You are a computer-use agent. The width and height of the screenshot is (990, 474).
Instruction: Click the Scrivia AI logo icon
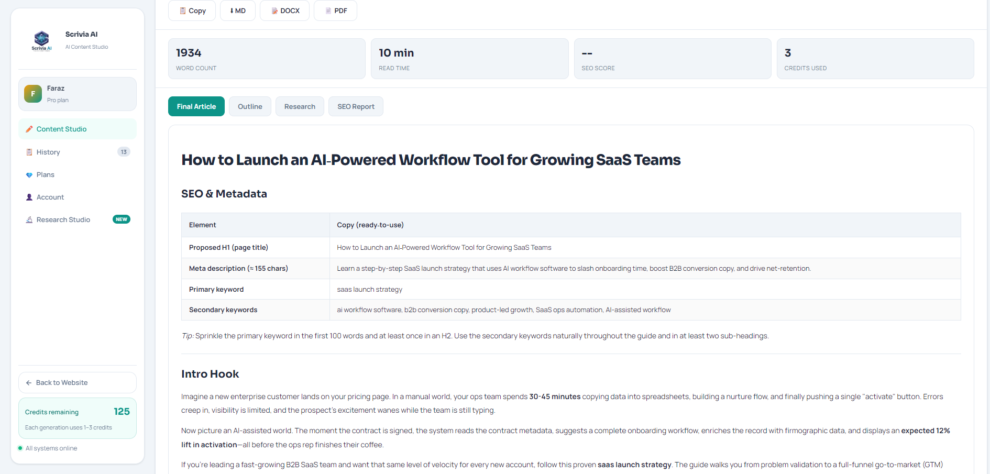pyautogui.click(x=41, y=40)
